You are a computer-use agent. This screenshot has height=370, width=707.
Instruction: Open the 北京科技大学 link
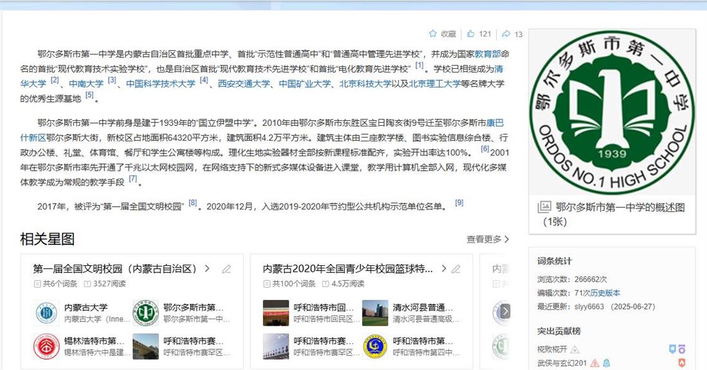click(365, 84)
